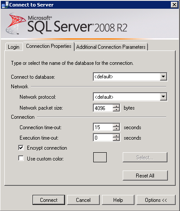180x211 pixels.
Task: Click the Network packet size input field
Action: click(103, 108)
